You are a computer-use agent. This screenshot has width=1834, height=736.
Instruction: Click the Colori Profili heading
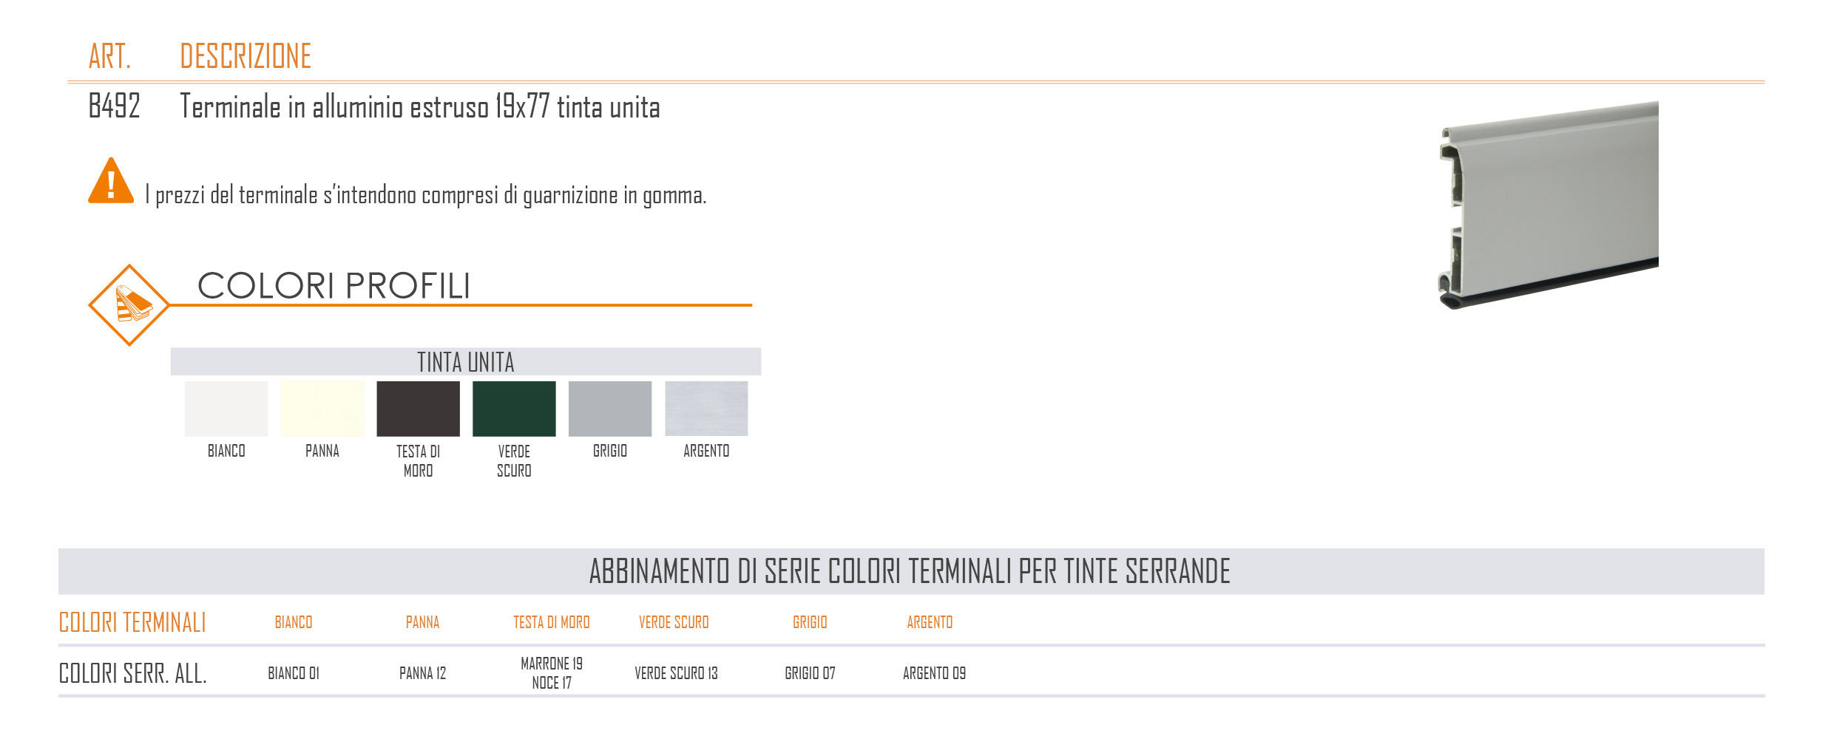334,286
